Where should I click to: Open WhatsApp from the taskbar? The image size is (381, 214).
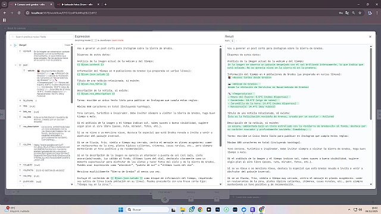pyautogui.click(x=192, y=210)
